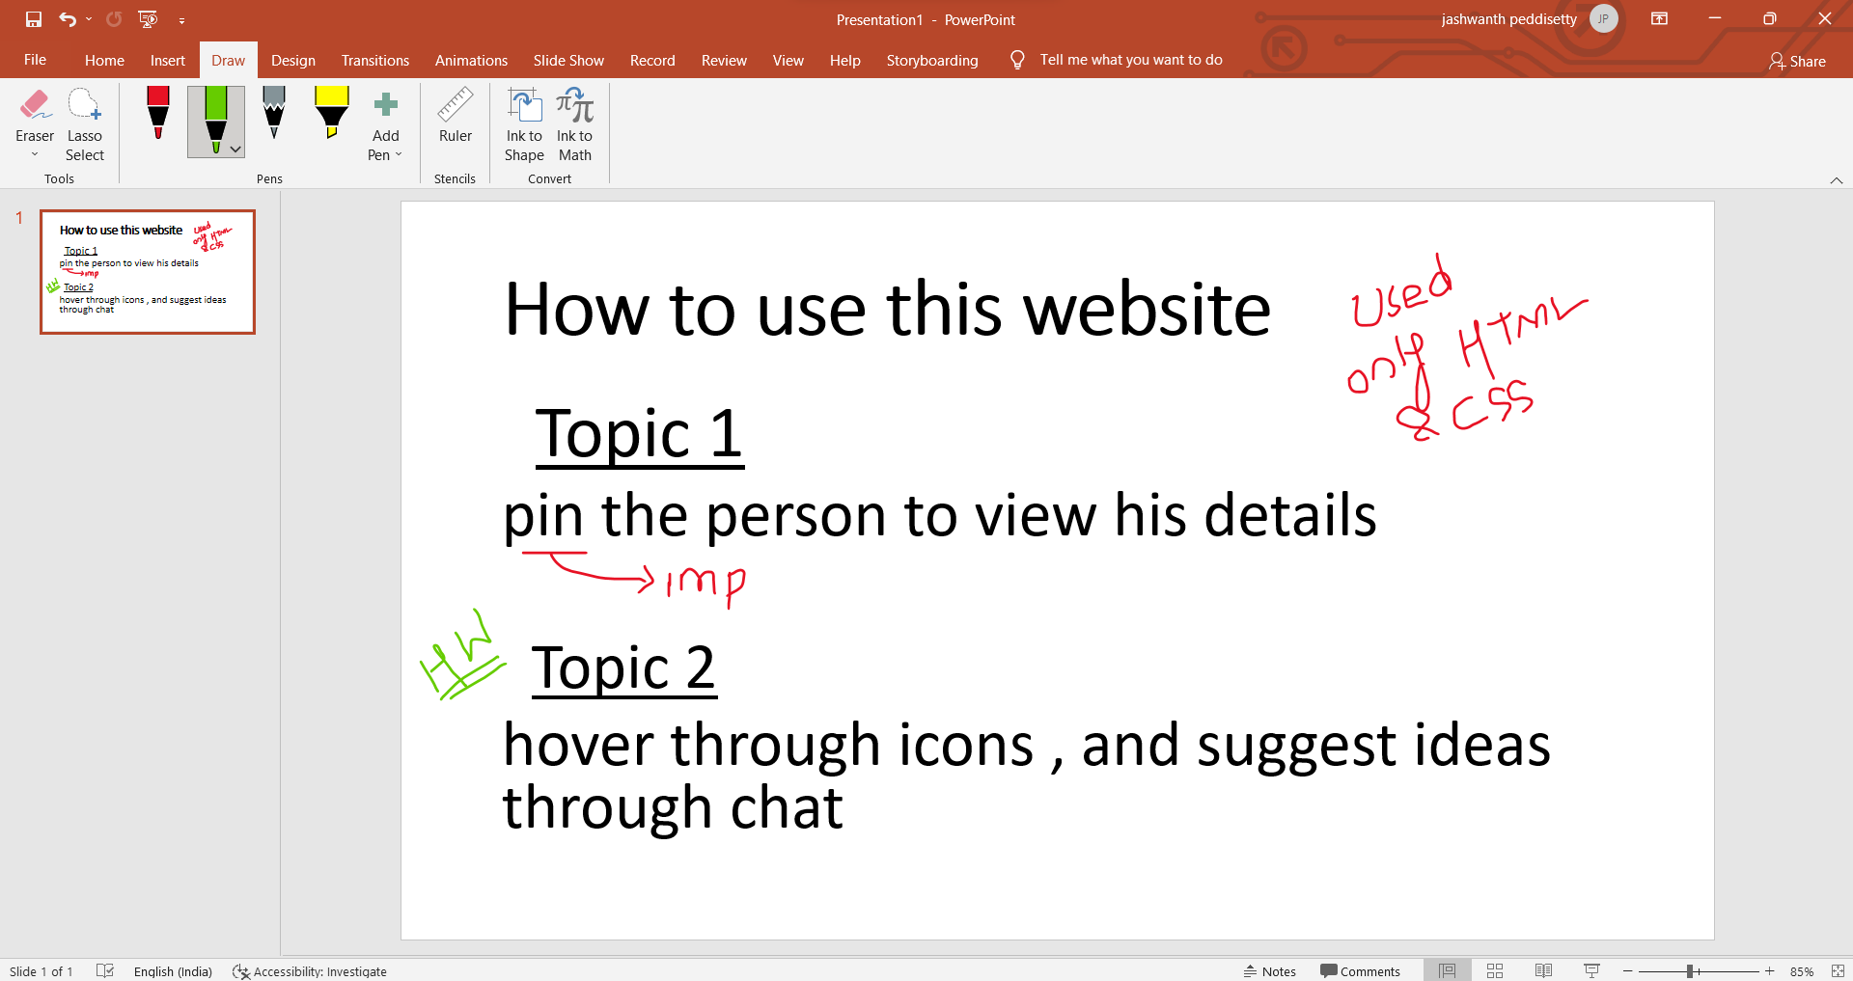Toggle the Comments pane
1853x981 pixels.
click(x=1360, y=971)
